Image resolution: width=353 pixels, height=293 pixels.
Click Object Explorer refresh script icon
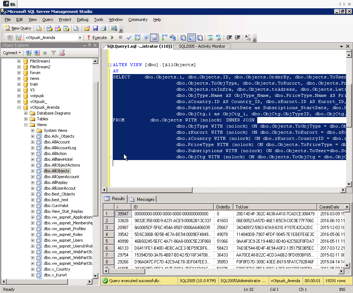pos(62,53)
